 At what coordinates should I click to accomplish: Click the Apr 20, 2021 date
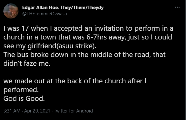click(37, 111)
